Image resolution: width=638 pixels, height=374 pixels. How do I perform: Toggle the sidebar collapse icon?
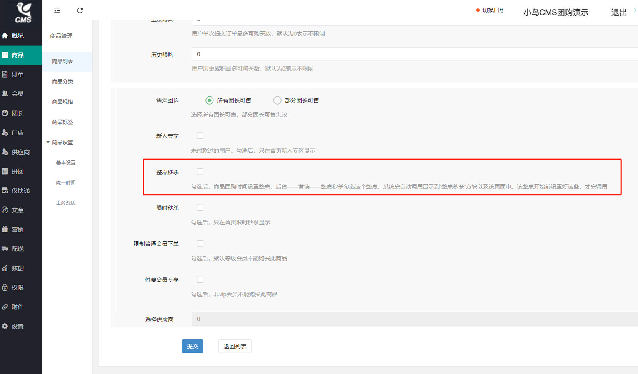point(57,10)
